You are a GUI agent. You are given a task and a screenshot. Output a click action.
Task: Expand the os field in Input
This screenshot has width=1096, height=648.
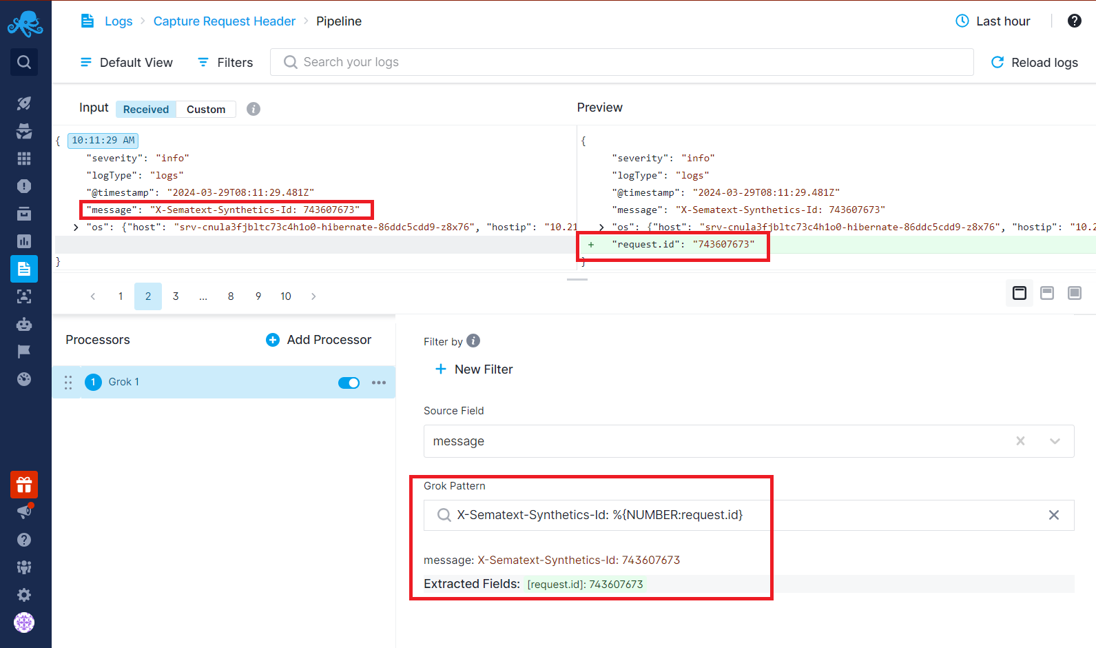coord(76,227)
